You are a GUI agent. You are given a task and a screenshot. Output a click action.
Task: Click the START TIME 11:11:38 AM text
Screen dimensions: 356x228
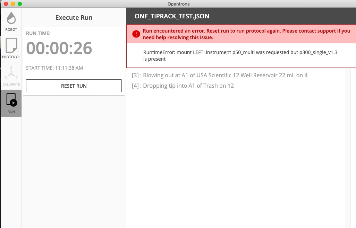[54, 68]
